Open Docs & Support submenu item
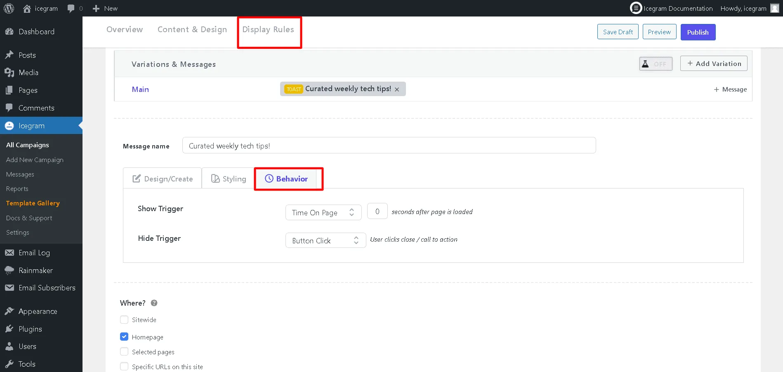 (29, 218)
